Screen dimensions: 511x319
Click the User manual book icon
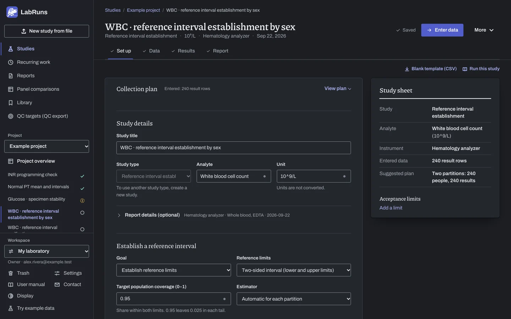(11, 285)
